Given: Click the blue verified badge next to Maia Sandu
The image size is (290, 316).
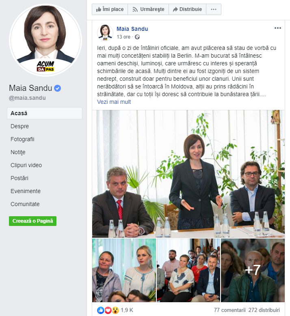Looking at the screenshot, I should point(58,88).
